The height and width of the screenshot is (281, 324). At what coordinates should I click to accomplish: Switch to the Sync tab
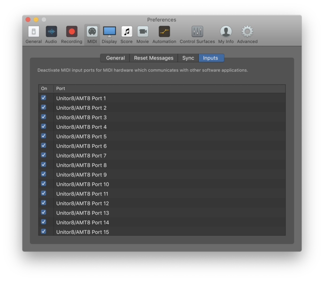click(x=188, y=58)
